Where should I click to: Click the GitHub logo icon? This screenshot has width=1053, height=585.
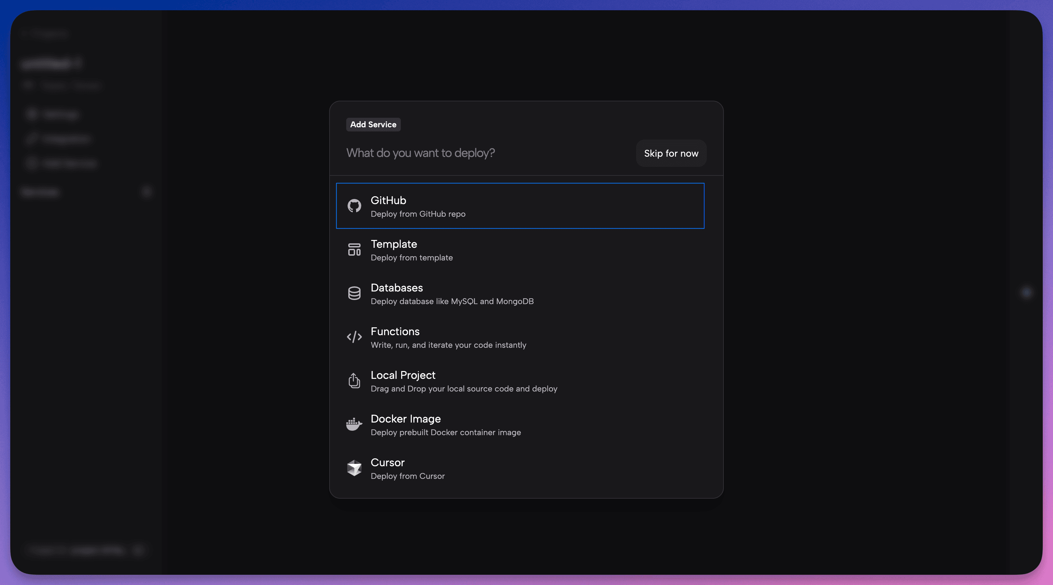[354, 206]
